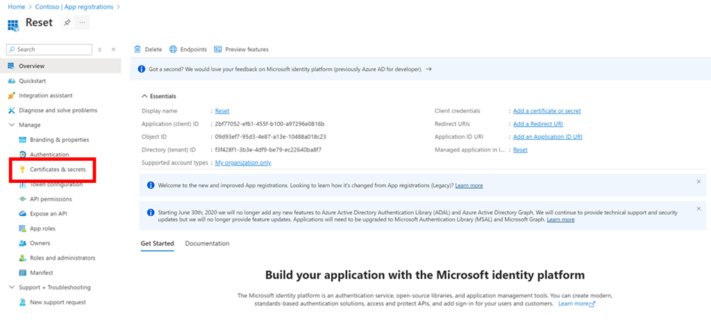This screenshot has height=327, width=711.
Task: Open Endpoints globe icon in toolbar
Action: tap(173, 49)
